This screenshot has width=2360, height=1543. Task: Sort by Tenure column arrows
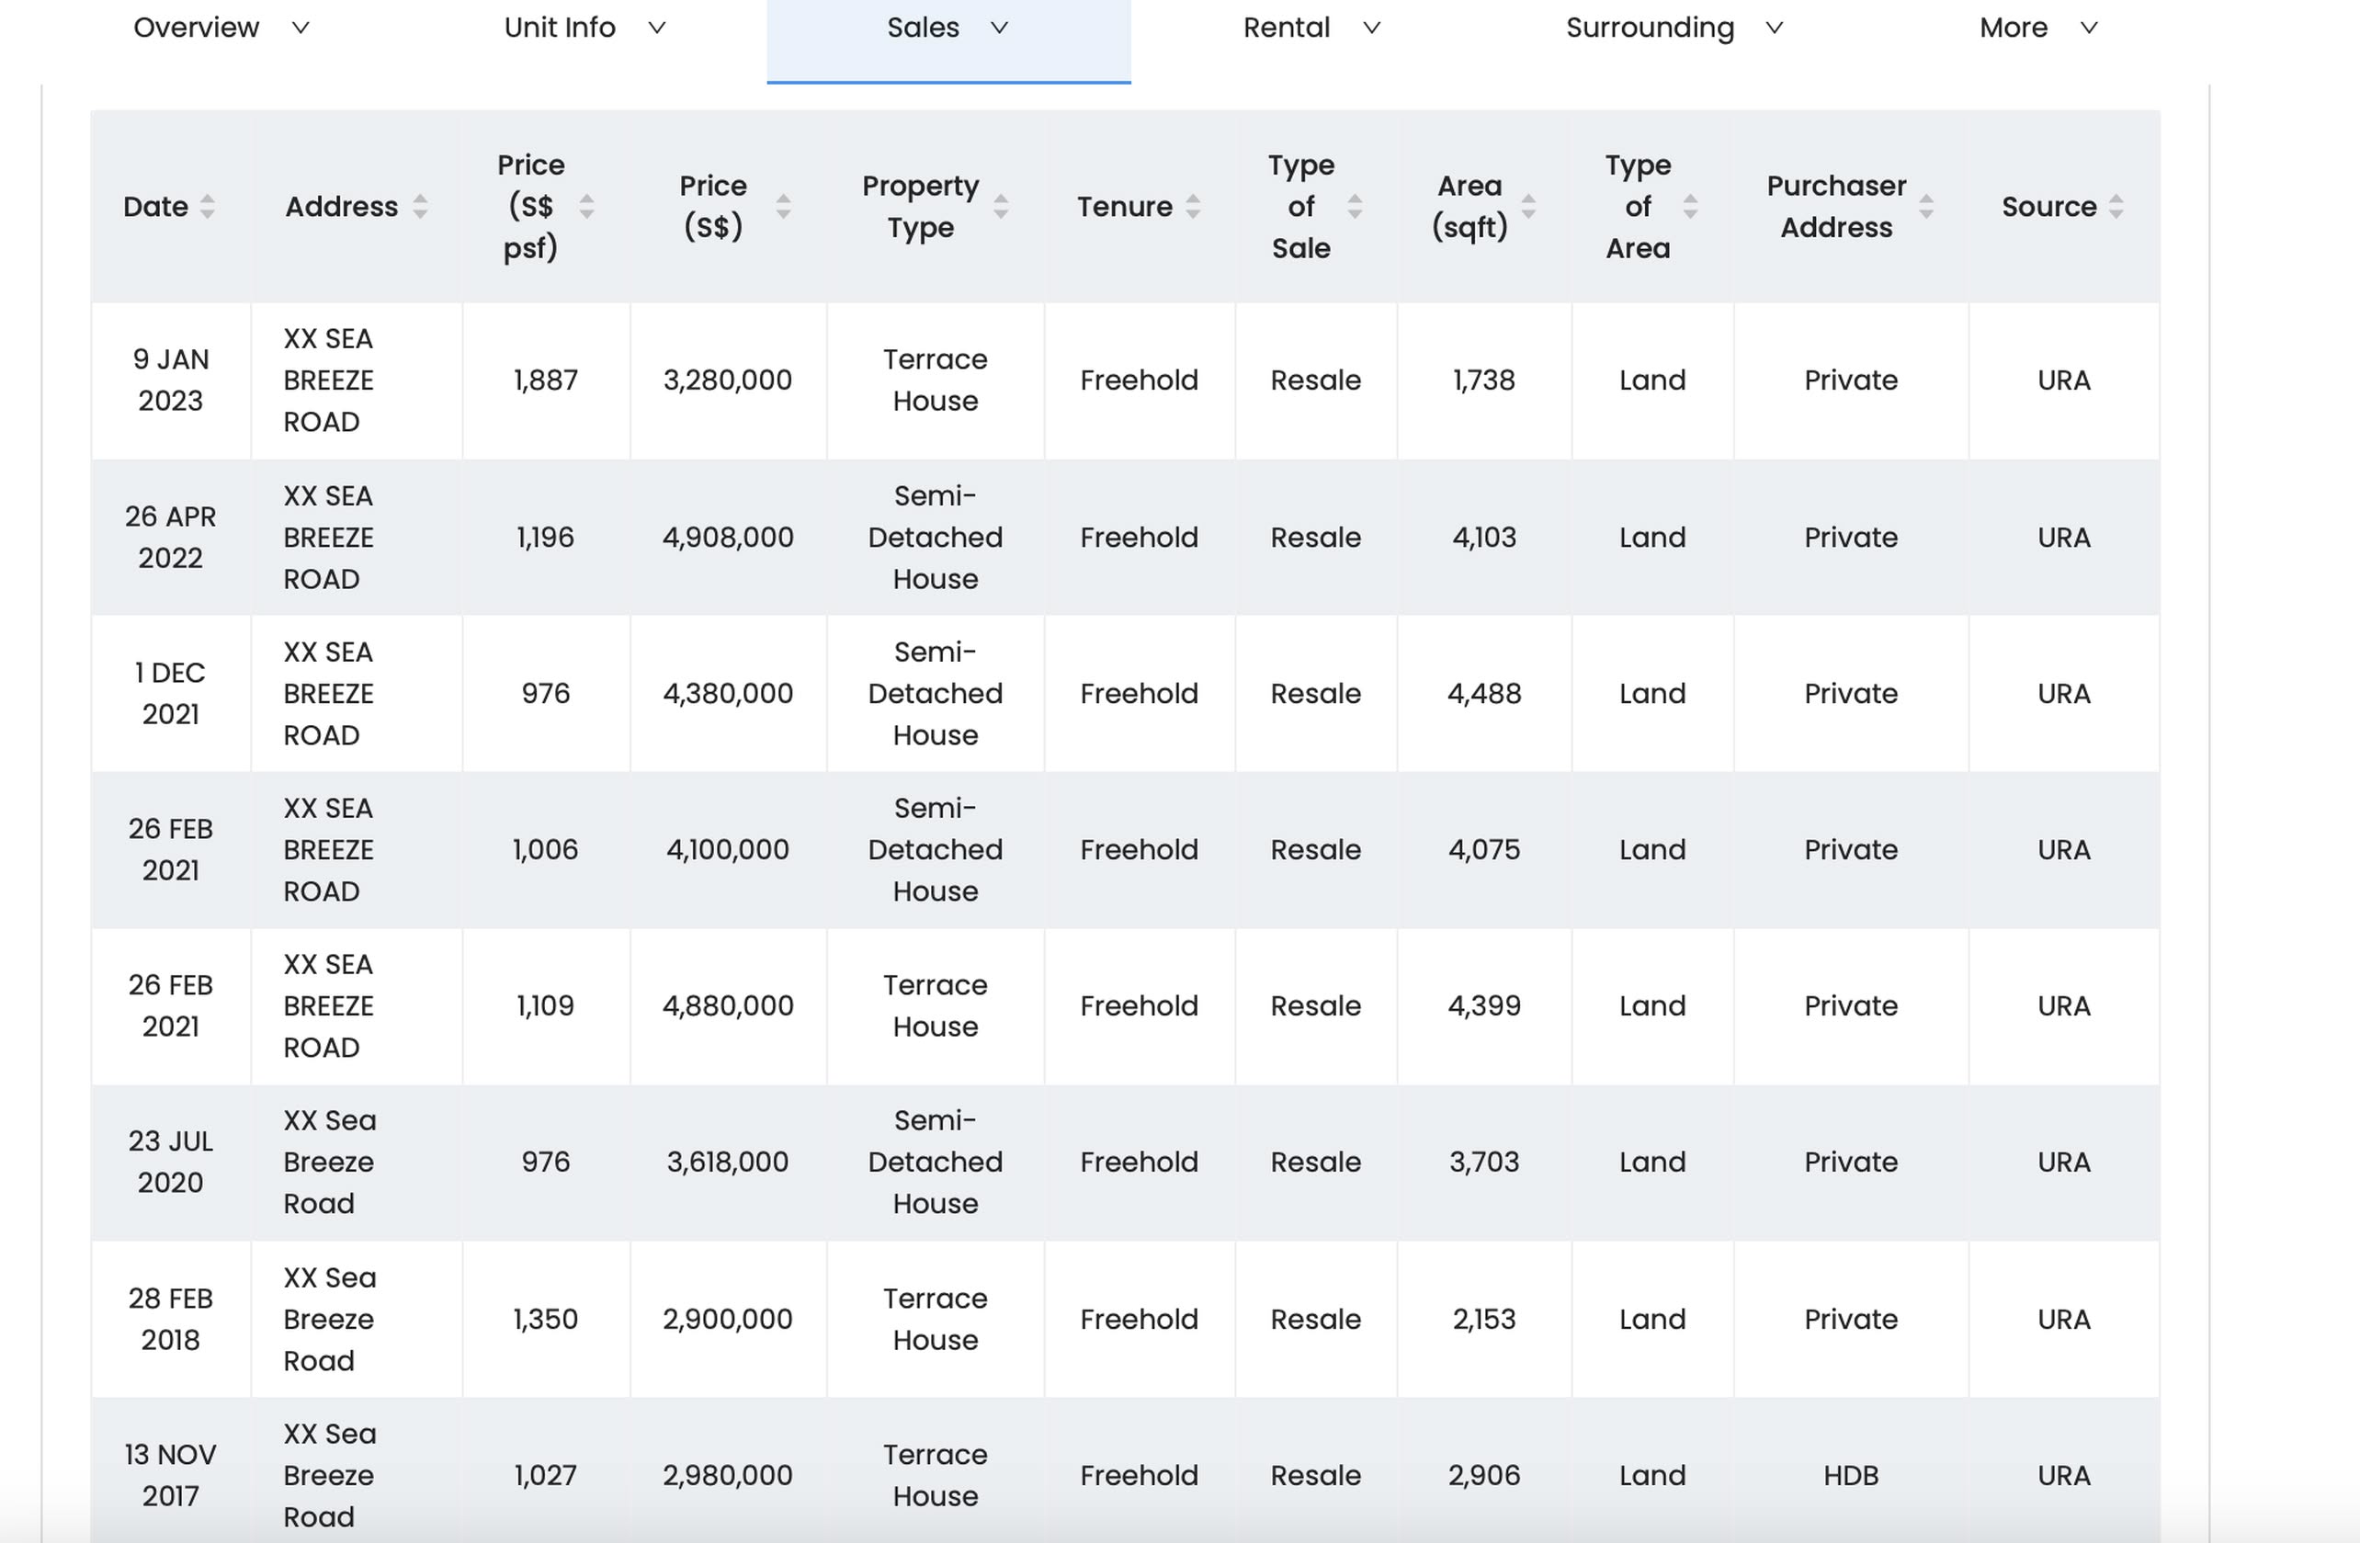(x=1194, y=206)
